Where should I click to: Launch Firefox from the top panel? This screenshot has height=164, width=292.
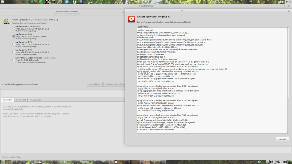40,2
